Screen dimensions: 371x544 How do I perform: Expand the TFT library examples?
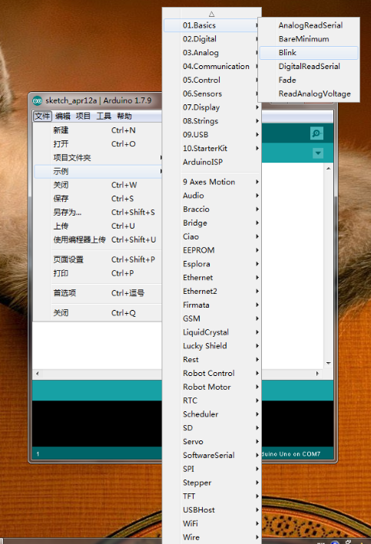coord(211,496)
